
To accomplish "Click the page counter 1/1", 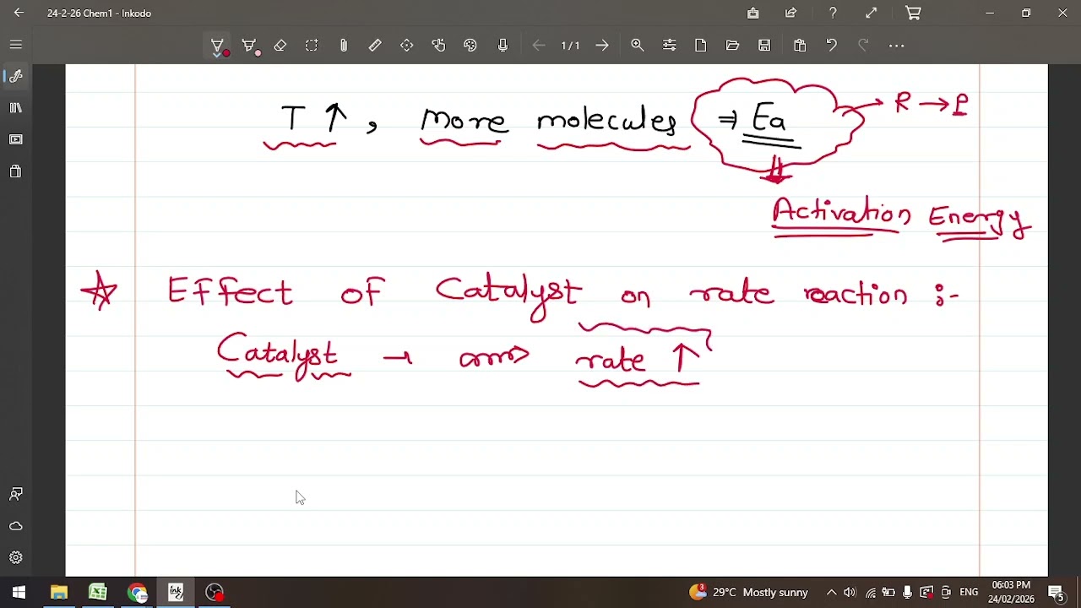I will [571, 46].
